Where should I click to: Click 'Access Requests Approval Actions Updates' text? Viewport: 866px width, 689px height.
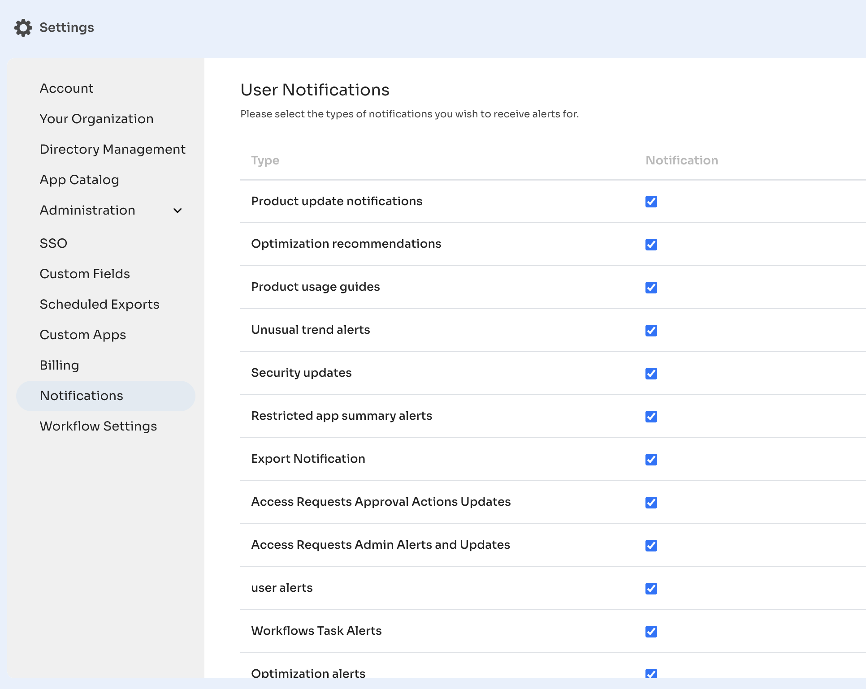(381, 502)
